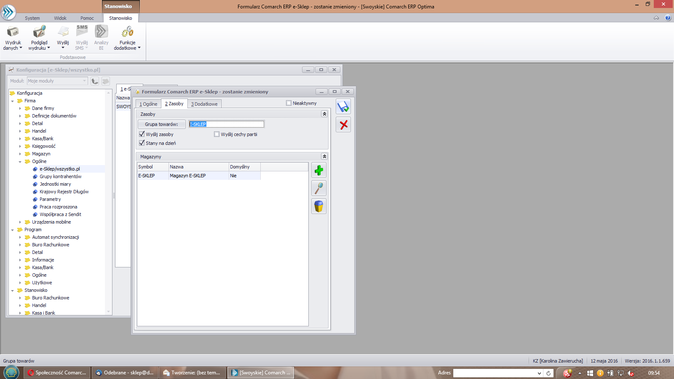Collapse the Zasoby section

324,114
